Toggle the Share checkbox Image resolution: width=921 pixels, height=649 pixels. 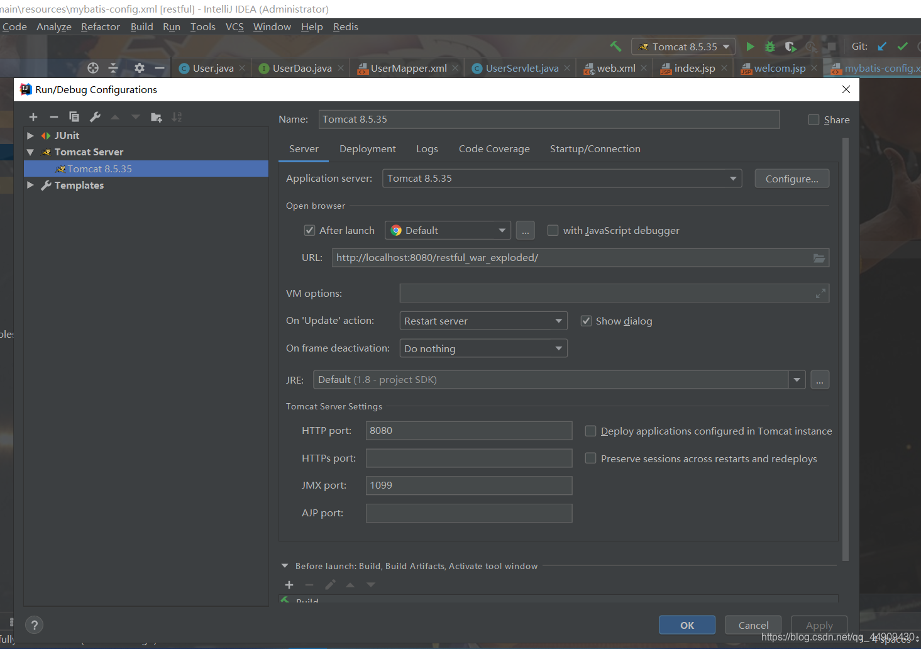(813, 119)
